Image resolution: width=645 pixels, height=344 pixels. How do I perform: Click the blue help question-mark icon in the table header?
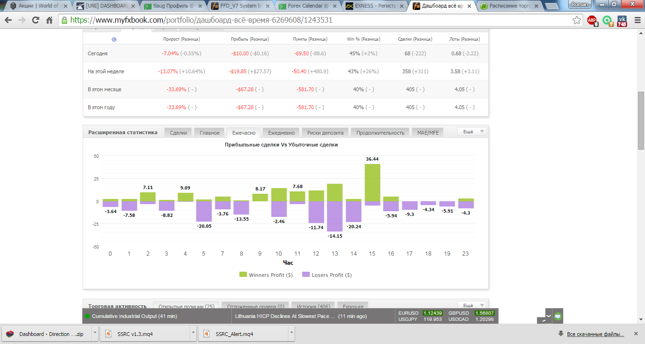click(114, 39)
